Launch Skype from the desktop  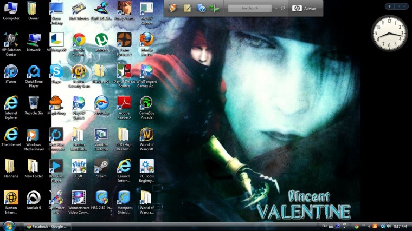(56, 74)
